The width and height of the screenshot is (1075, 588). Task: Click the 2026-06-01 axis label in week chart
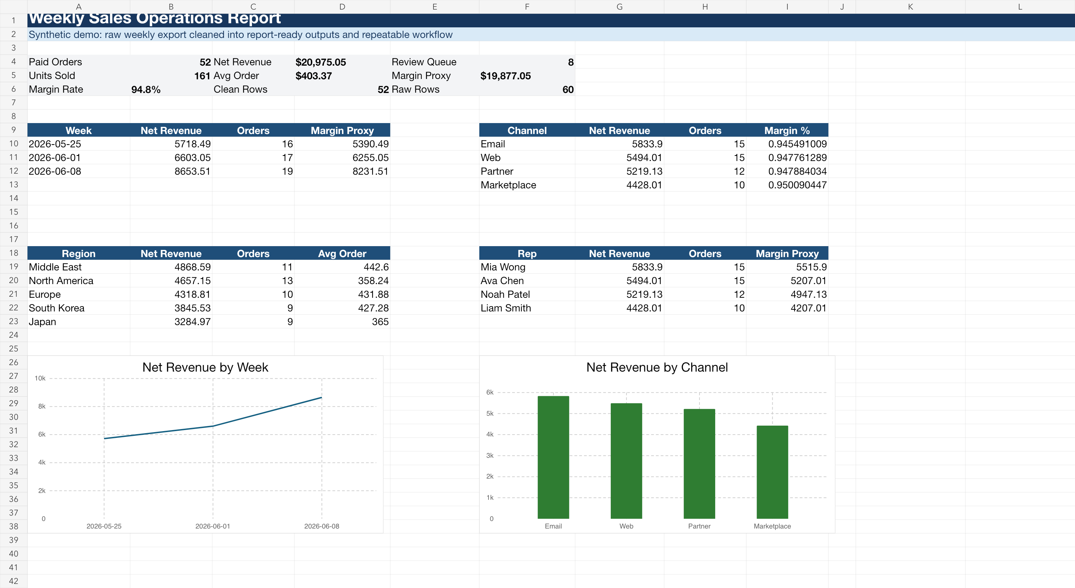213,526
